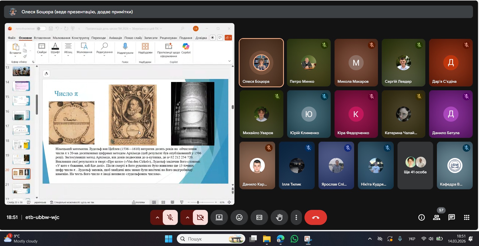This screenshot has height=246, width=479.
Task: Open the activities grid icon
Action: tap(466, 217)
